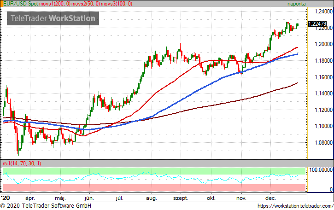Click the RSI oversold red zone
The image size is (334, 210).
click(154, 187)
